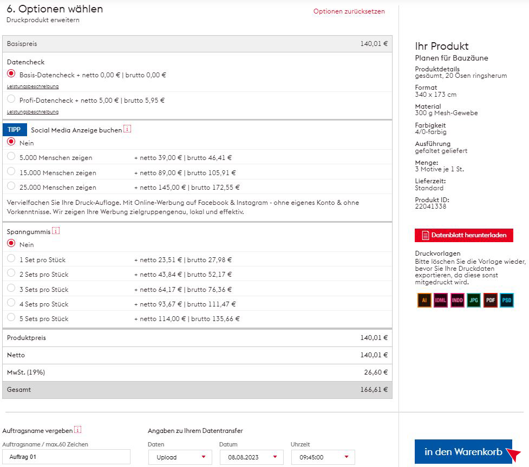Download the PDF template file icon
Viewport: 529px width, 467px height.
pyautogui.click(x=491, y=300)
